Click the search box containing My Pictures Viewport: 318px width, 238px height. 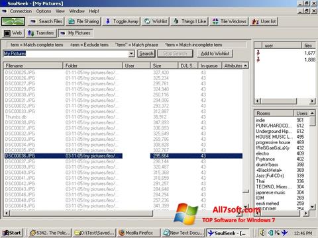tap(66, 54)
